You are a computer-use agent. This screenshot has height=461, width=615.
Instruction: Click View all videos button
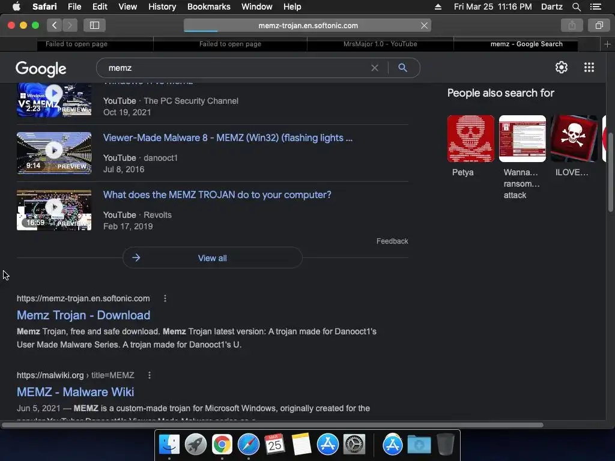point(212,258)
